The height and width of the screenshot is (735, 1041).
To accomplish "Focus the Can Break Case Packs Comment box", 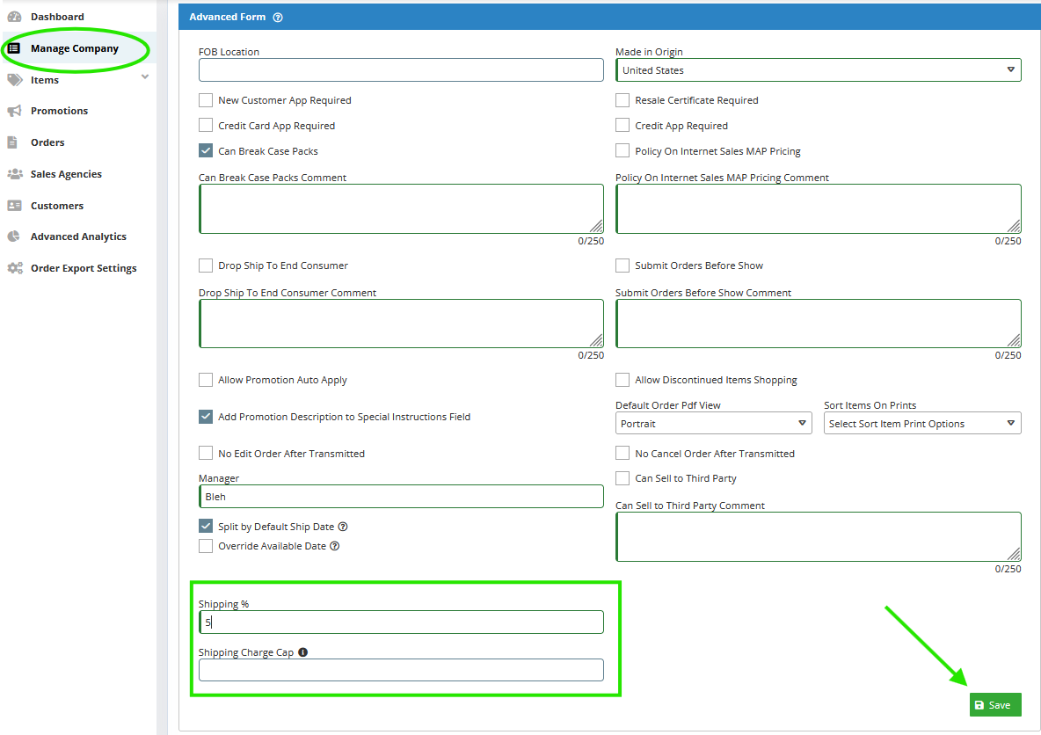I will (x=401, y=209).
